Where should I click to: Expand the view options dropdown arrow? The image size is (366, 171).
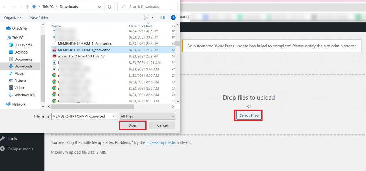pyautogui.click(x=153, y=17)
